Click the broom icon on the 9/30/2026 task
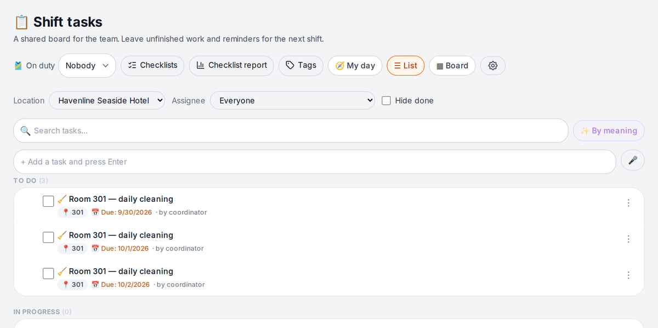 coord(62,199)
